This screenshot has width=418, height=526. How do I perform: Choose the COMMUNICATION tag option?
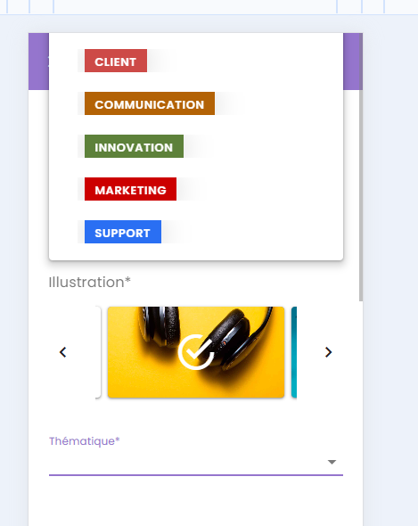click(150, 103)
